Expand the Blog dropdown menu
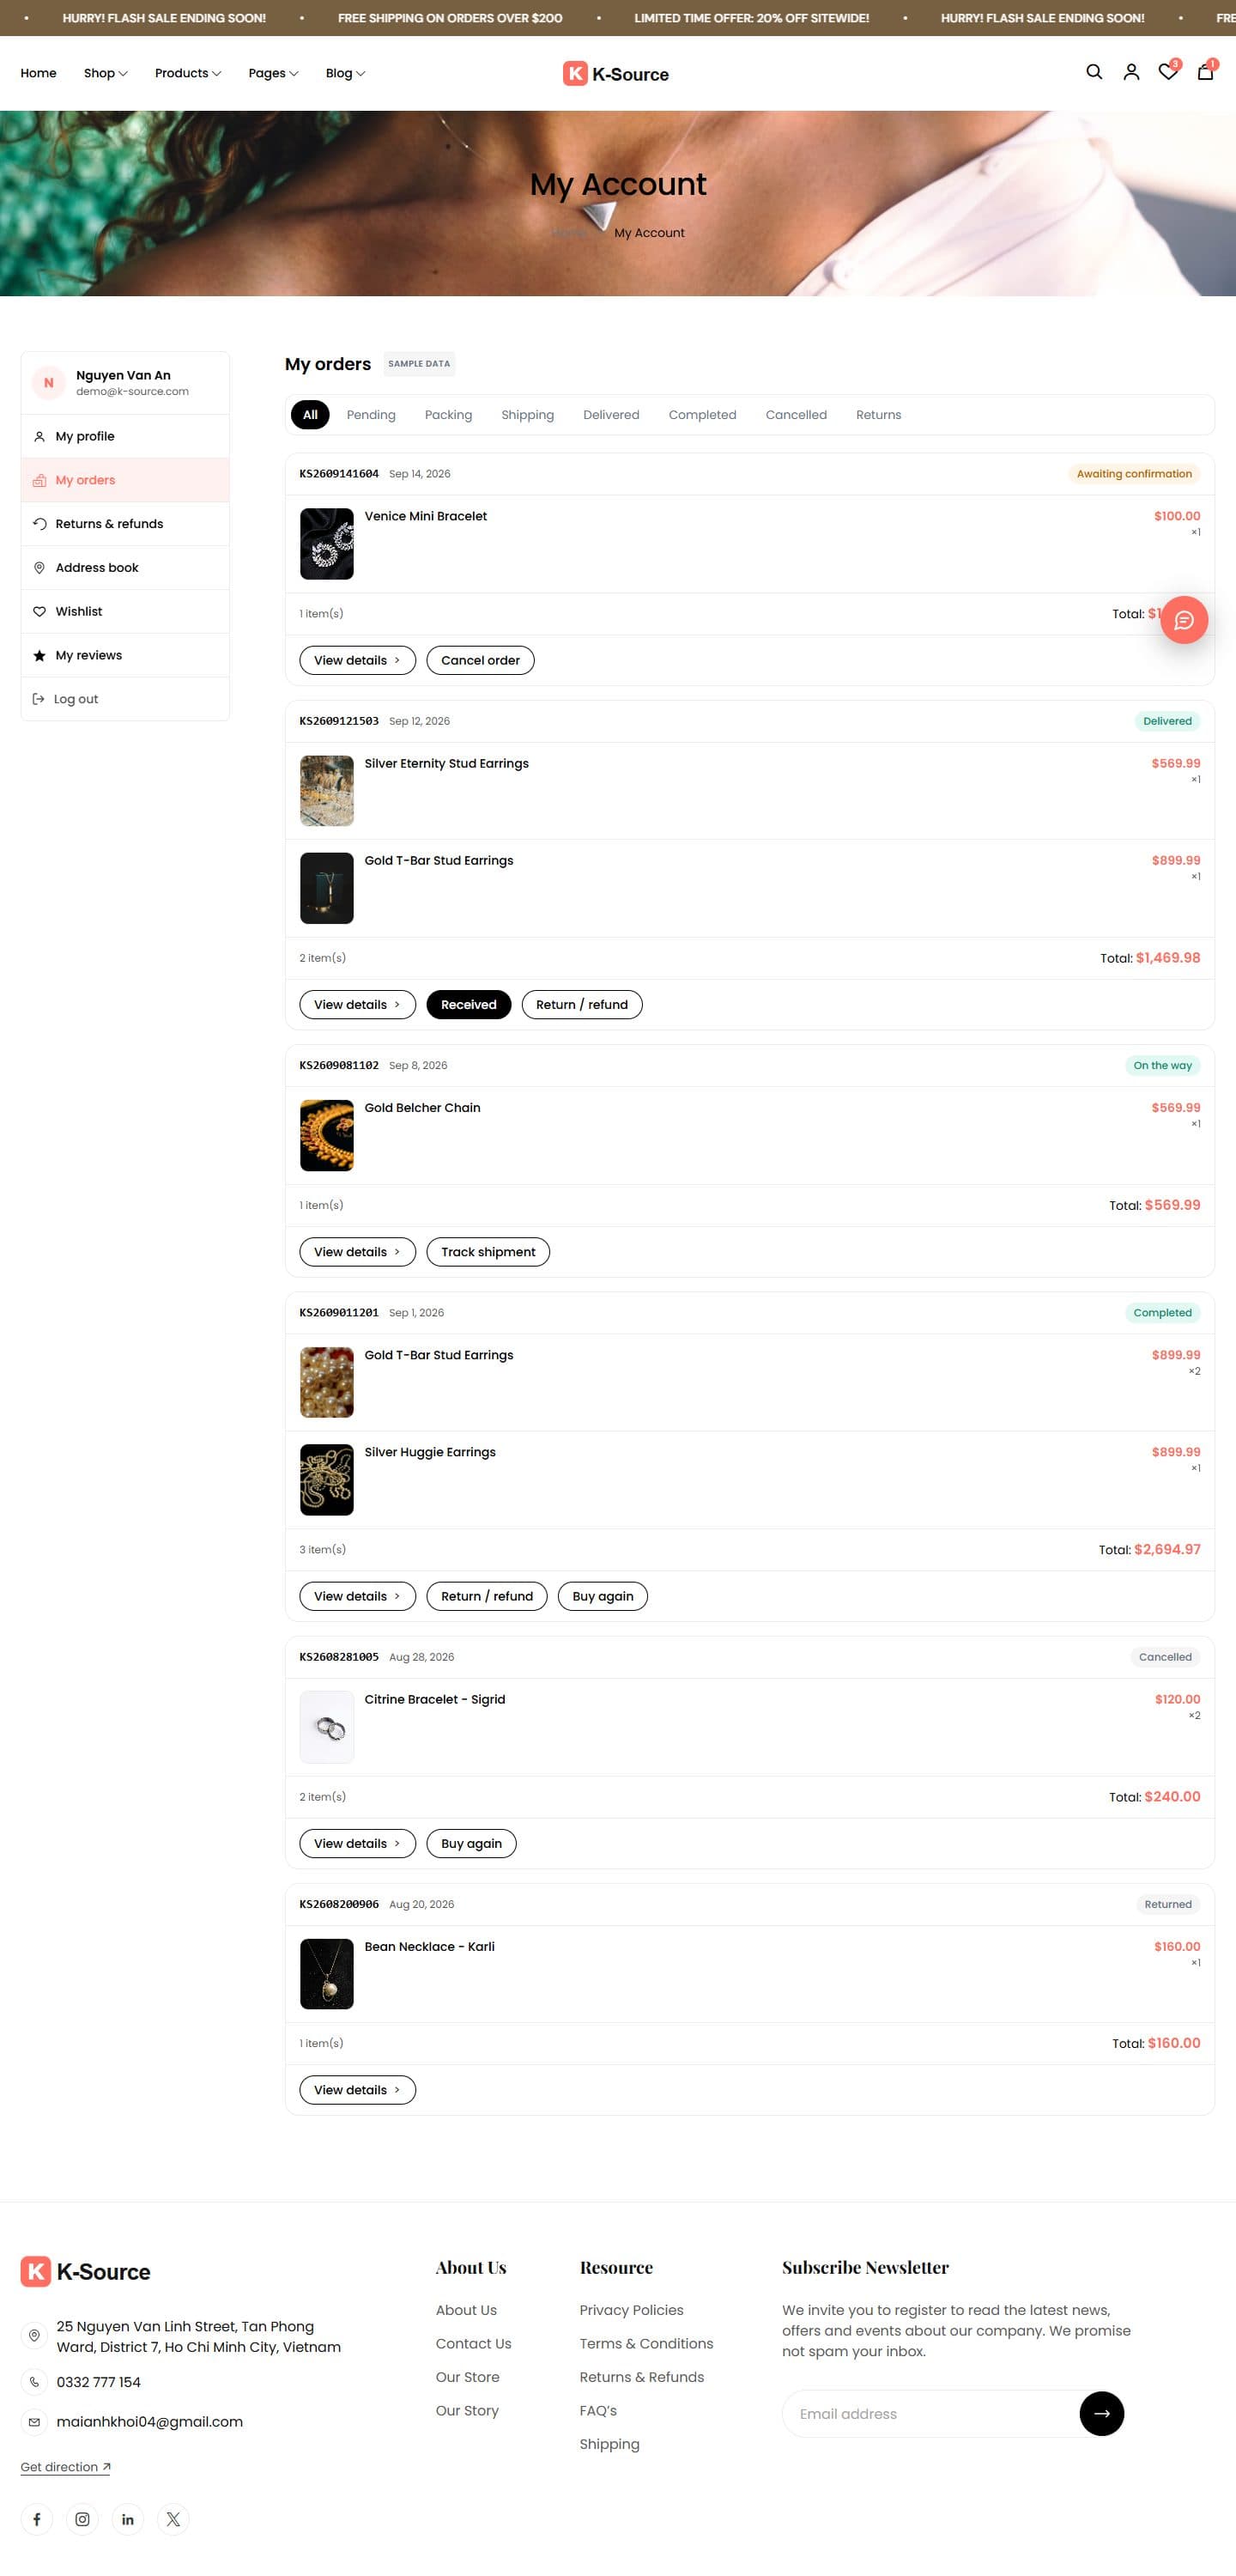Viewport: 1236px width, 2576px height. (x=345, y=73)
